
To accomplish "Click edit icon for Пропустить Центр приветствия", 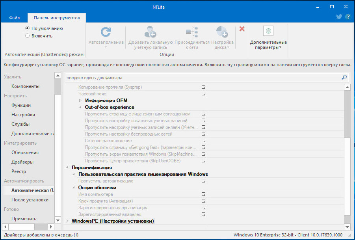I will [204, 161].
